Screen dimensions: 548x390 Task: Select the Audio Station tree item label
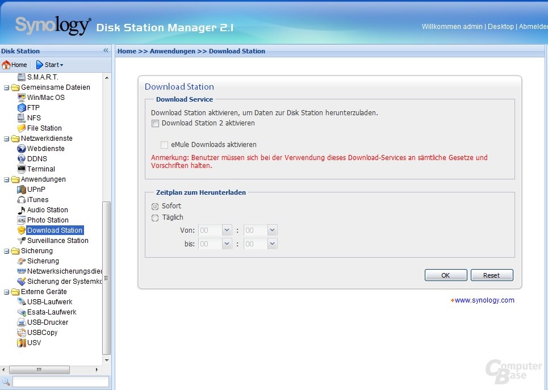pos(48,209)
